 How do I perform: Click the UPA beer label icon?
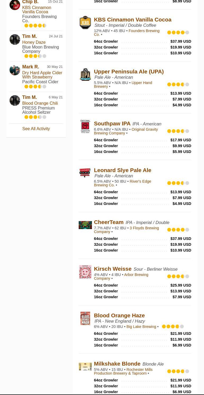tap(85, 74)
